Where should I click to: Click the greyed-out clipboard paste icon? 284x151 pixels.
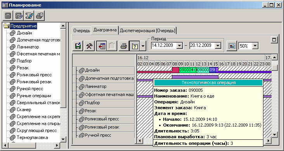112,46
